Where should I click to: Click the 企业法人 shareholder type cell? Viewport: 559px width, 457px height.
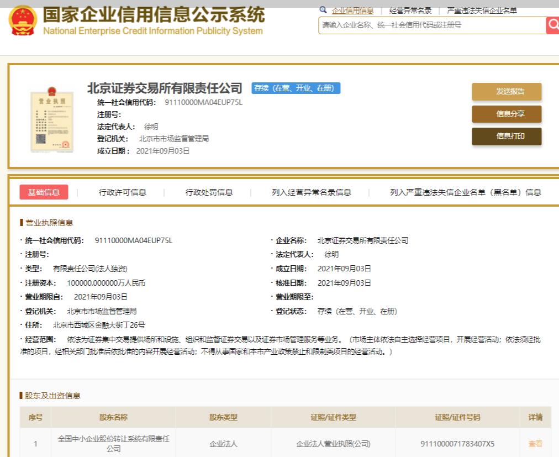coord(223,444)
